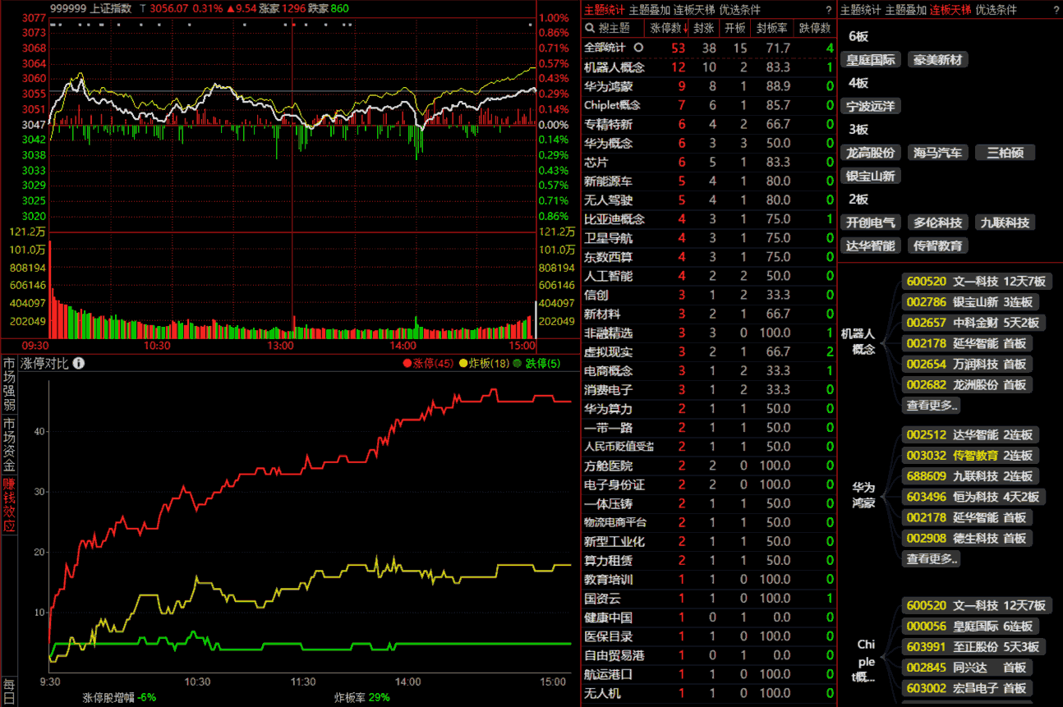Open the 开创电气 chip under 2板
This screenshot has width=1063, height=707.
click(870, 223)
